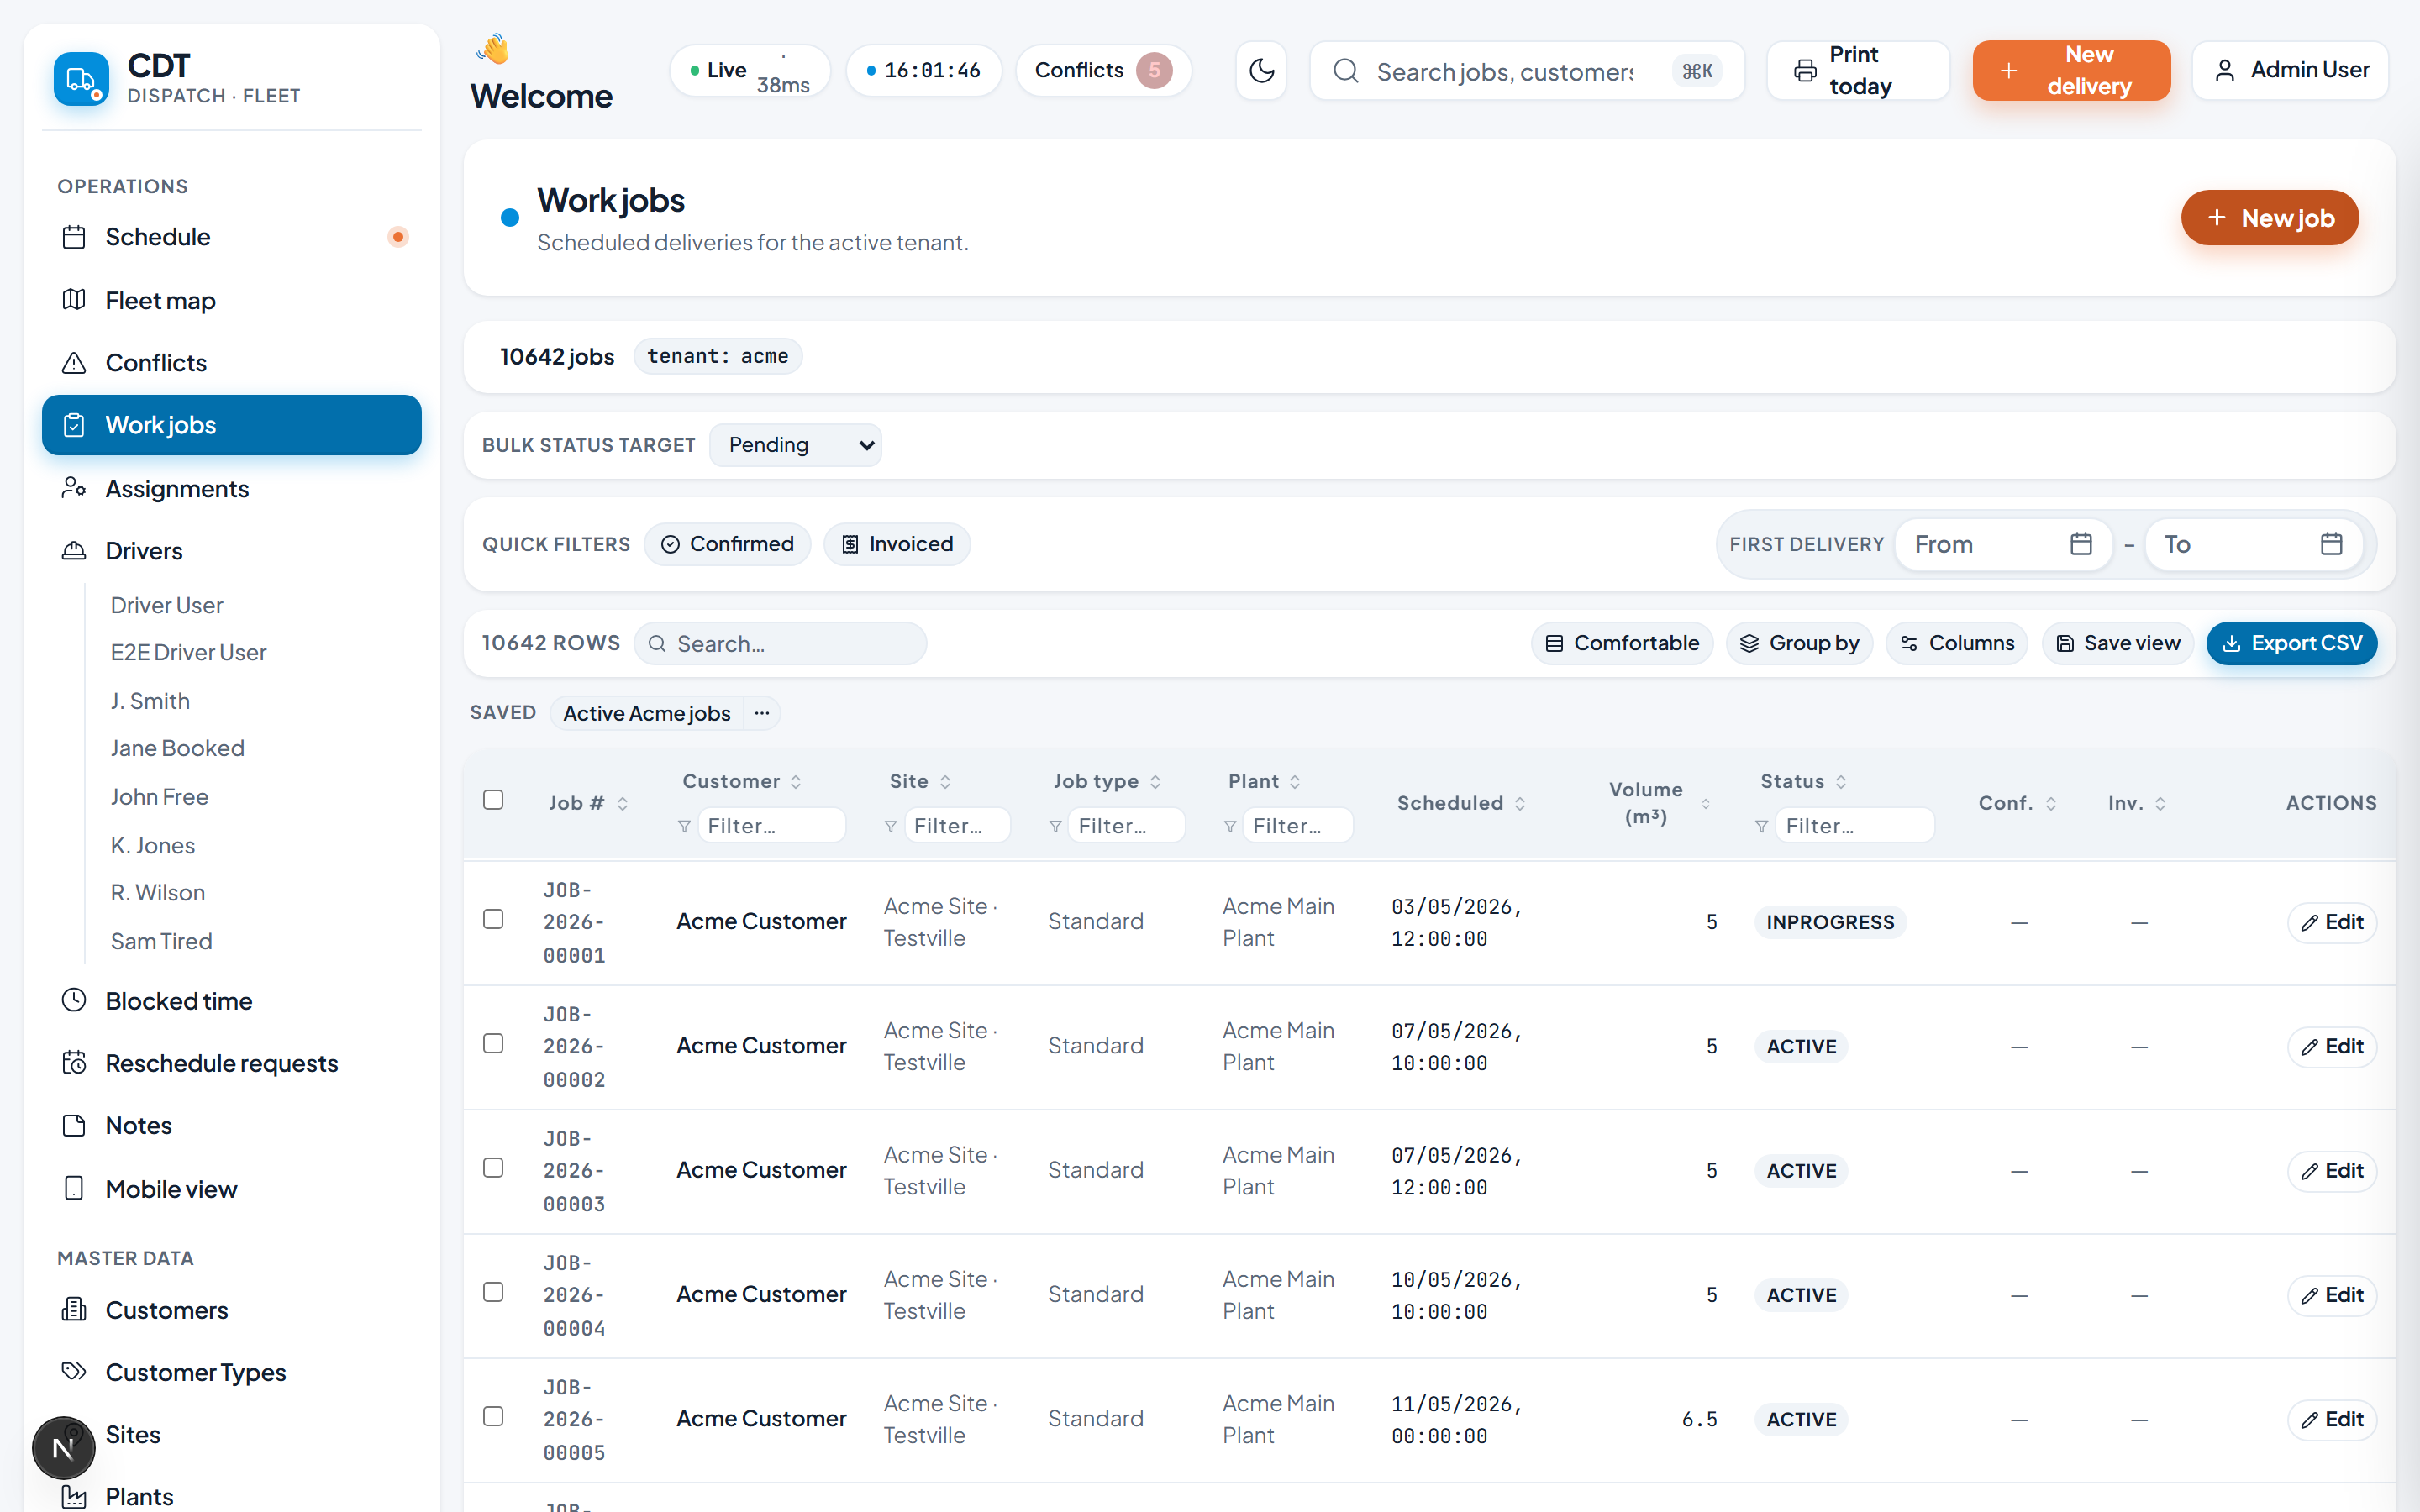Sort by the Conf. column
This screenshot has width=2420, height=1512.
click(2017, 803)
